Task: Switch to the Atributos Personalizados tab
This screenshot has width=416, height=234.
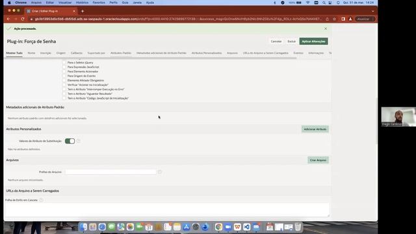Action: coord(207,53)
